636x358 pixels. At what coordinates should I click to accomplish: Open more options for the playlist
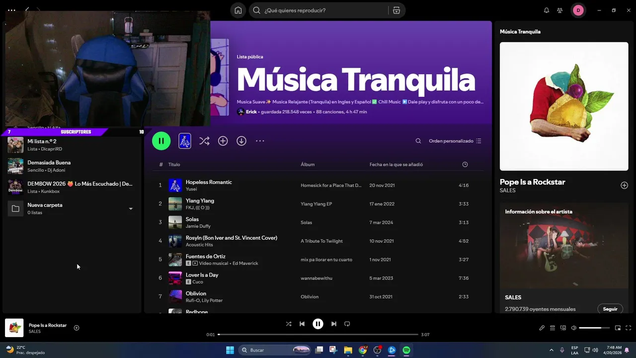pos(260,141)
